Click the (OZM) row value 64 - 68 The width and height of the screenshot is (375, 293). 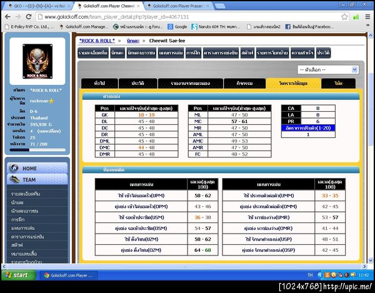[202, 251]
